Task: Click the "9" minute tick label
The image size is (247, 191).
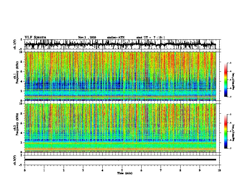Action: pyautogui.click(x=200, y=170)
